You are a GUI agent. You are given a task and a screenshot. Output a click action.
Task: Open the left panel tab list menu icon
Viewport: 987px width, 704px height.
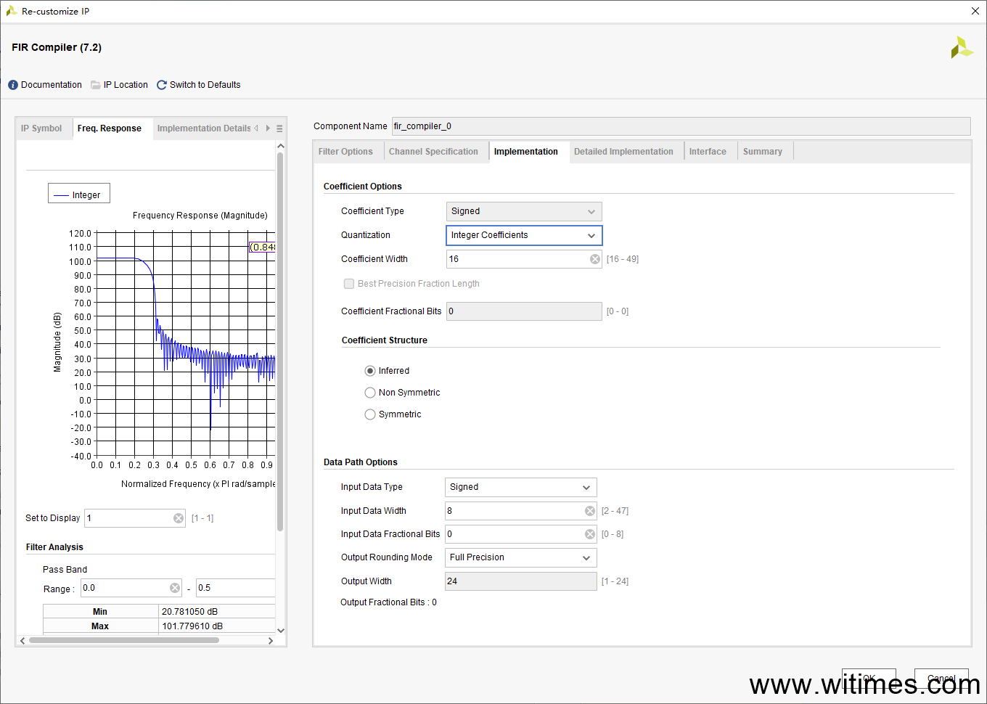(x=279, y=128)
